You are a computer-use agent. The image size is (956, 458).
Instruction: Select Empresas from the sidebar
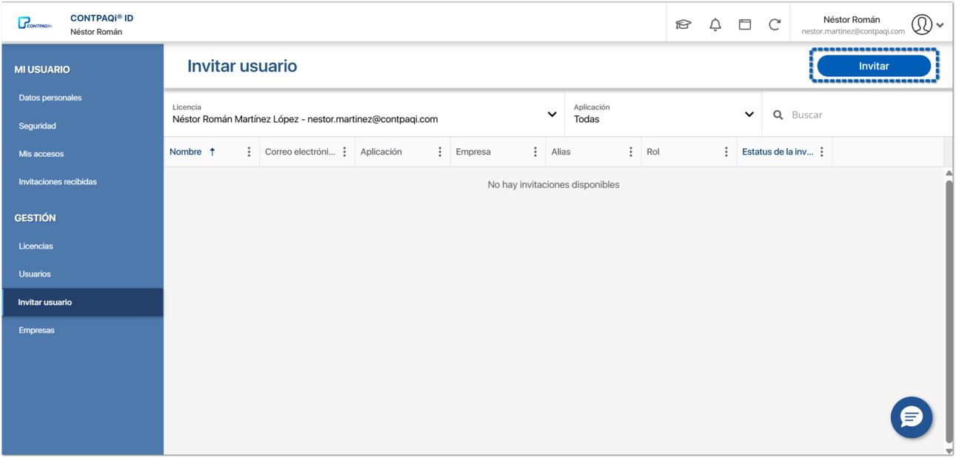click(x=37, y=331)
